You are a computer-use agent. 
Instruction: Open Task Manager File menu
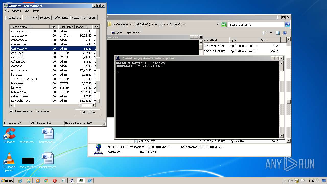pyautogui.click(x=7, y=11)
